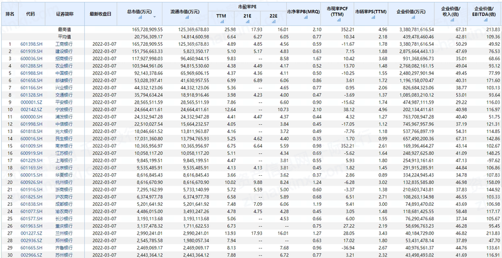Open the 南京银行 security name link
This screenshot has width=502, height=258.
click(x=64, y=146)
